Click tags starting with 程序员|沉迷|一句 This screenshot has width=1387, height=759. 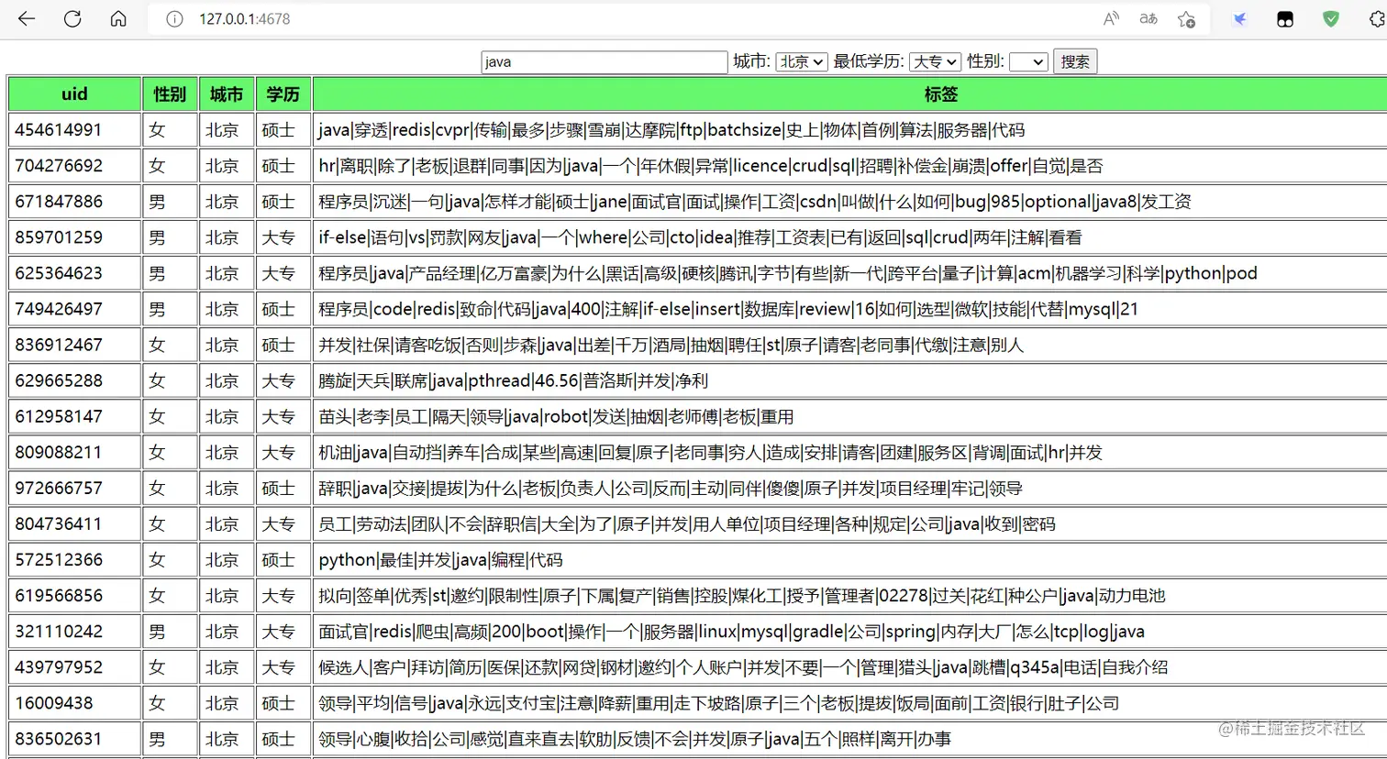coord(849,202)
